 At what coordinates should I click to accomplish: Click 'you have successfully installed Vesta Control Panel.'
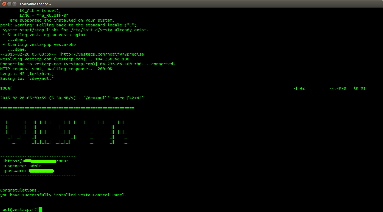(x=64, y=195)
